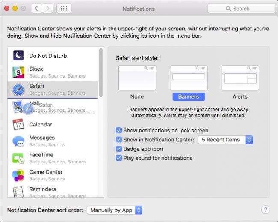Click the Safari compass icon in the selected row
This screenshot has height=222, width=278.
18,90
